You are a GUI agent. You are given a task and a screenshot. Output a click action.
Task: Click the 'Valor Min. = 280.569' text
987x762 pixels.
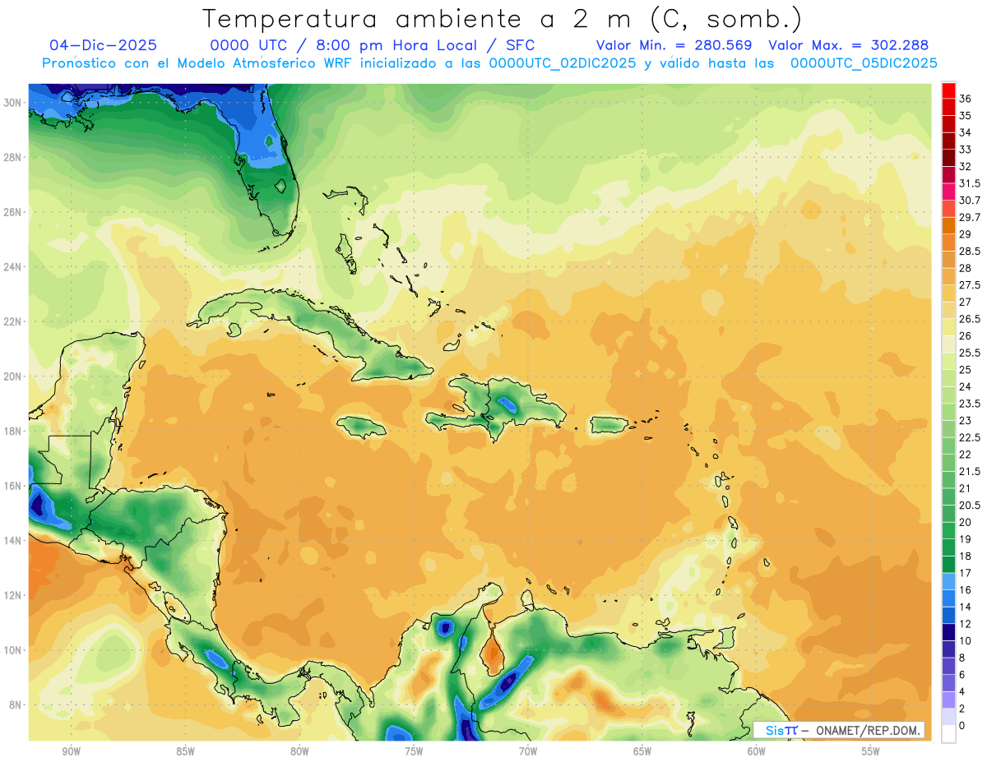point(674,45)
